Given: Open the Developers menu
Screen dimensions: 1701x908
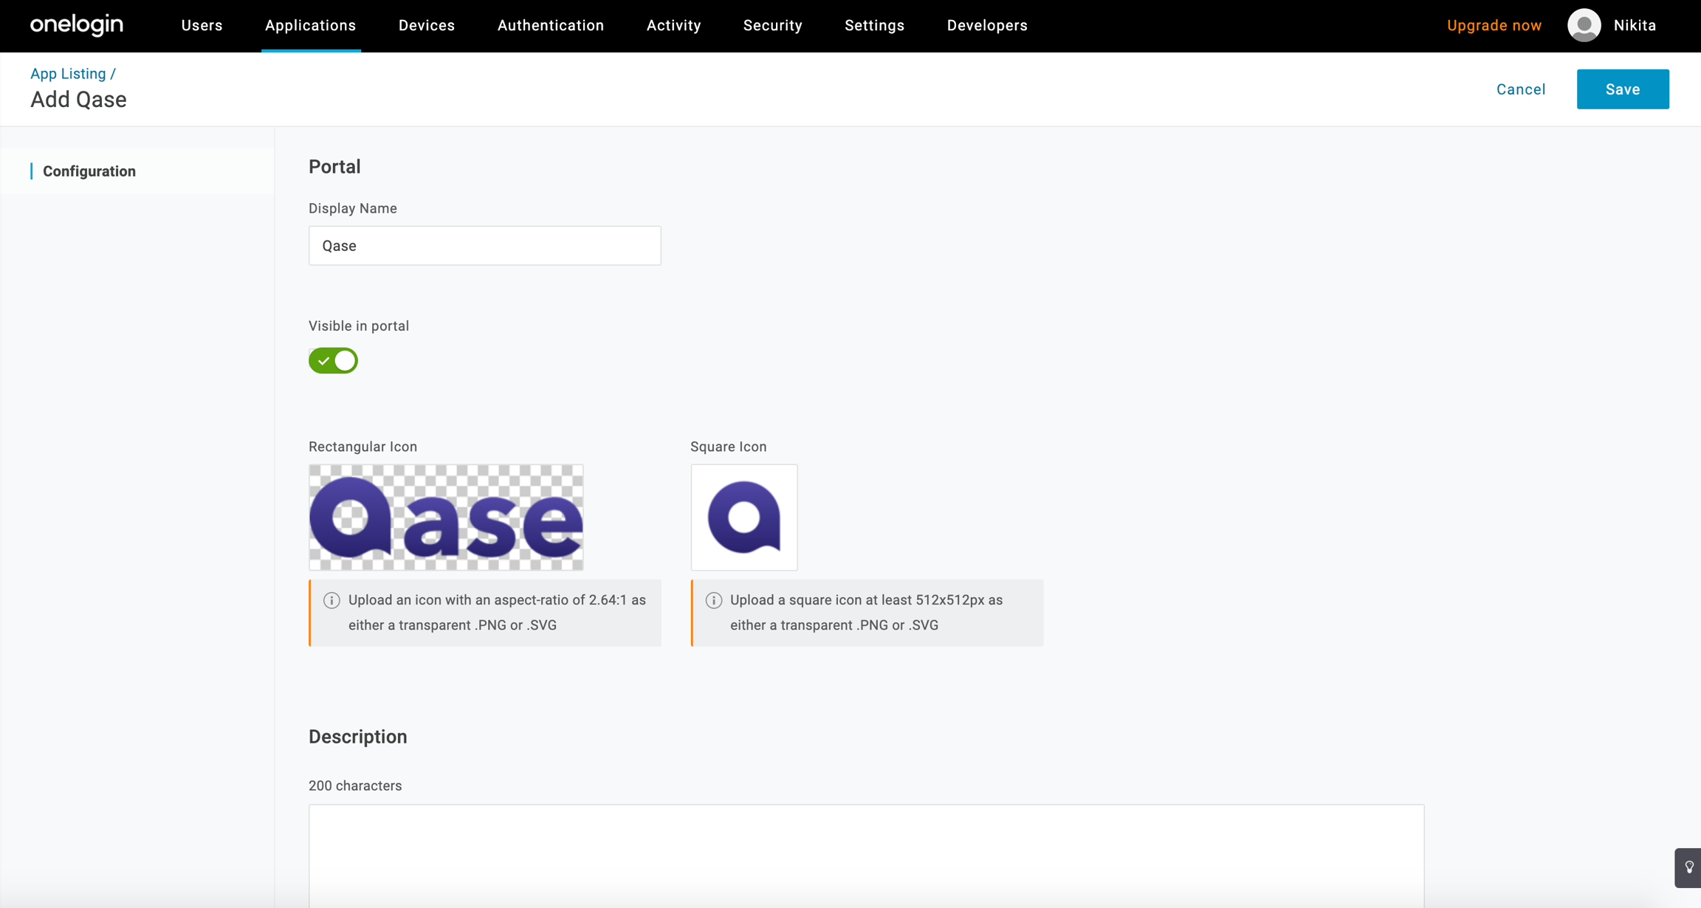Looking at the screenshot, I should pyautogui.click(x=987, y=26).
